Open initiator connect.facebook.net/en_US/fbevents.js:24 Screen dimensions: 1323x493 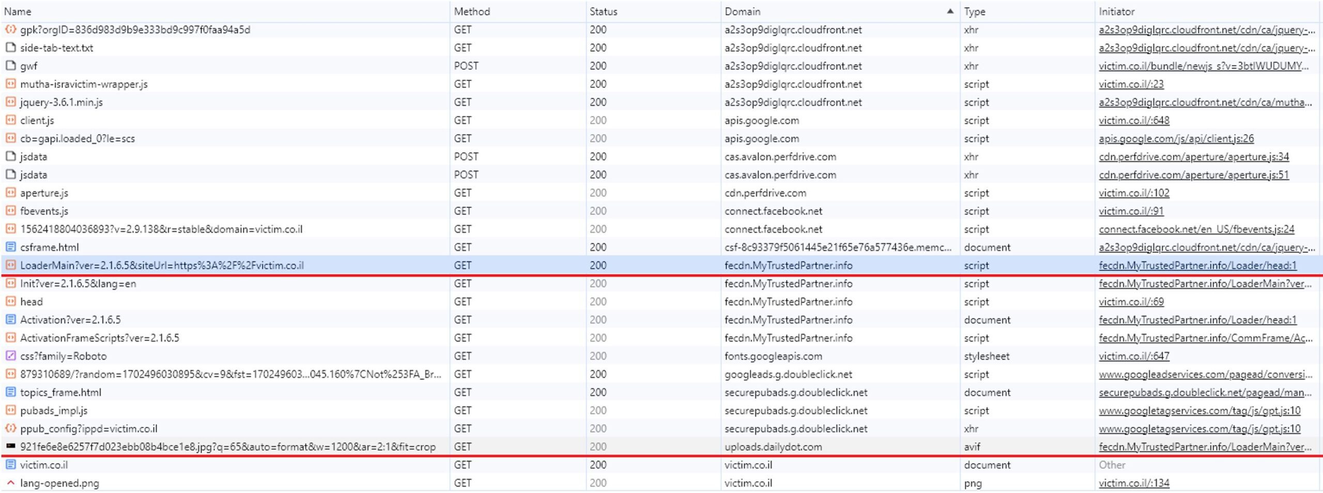point(1196,229)
